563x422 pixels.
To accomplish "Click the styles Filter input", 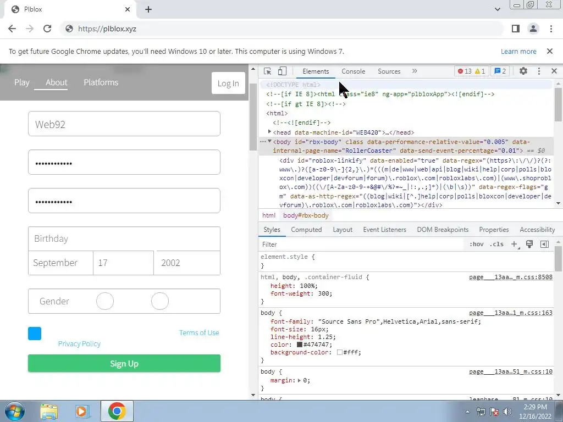I will pos(361,245).
